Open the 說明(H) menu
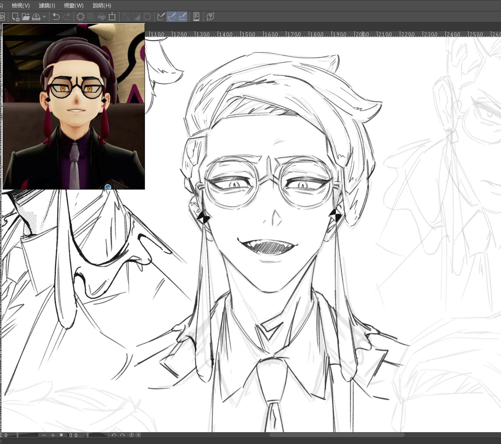Viewport: 501px width, 444px height. coord(102,5)
